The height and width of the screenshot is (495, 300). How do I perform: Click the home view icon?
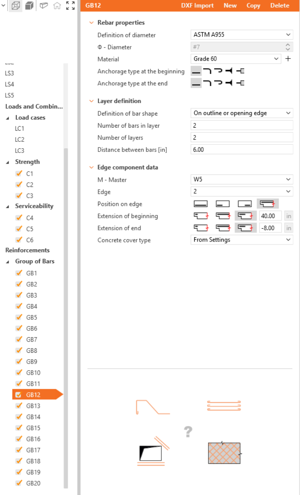click(57, 6)
